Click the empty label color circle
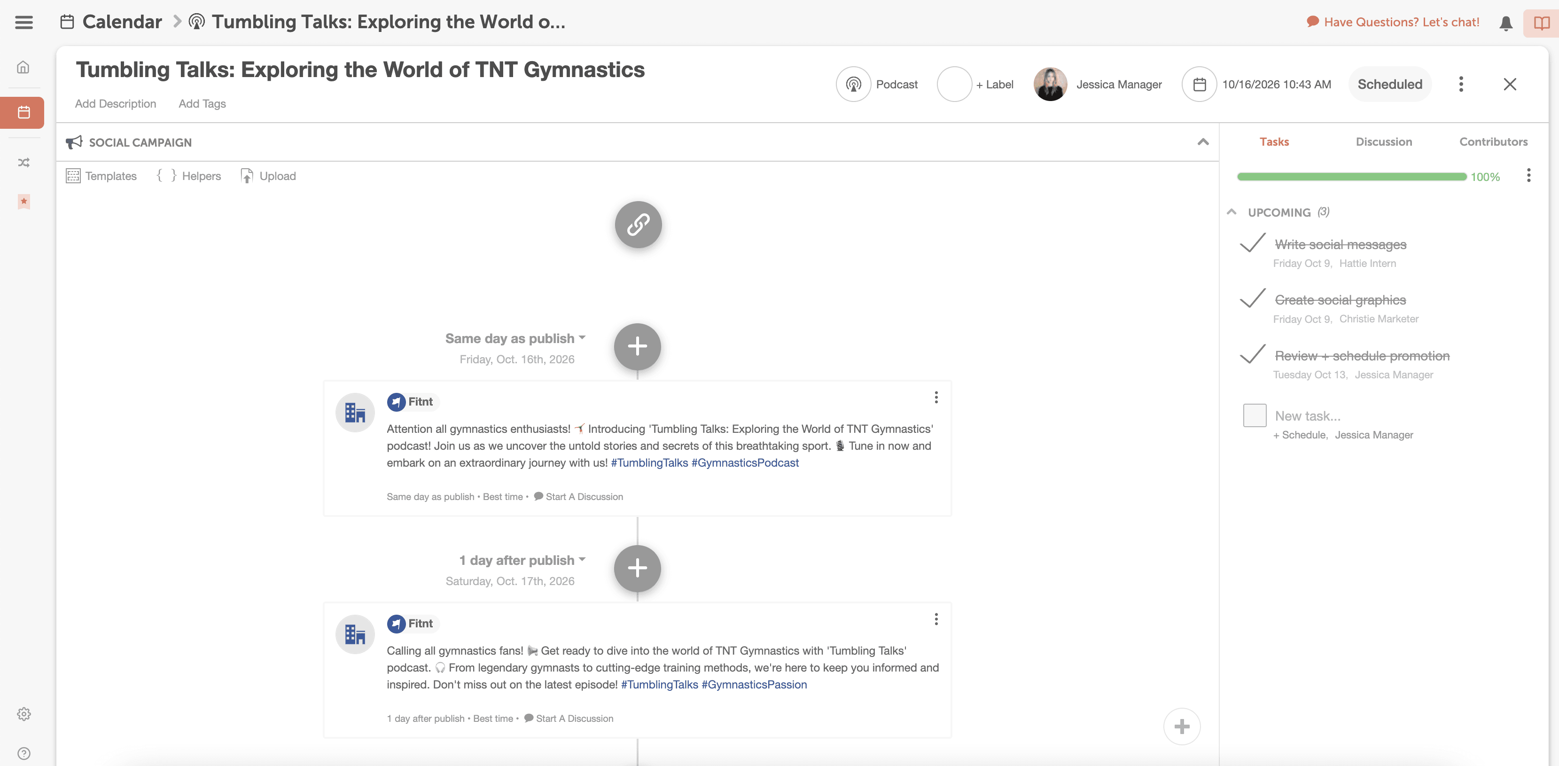Image resolution: width=1559 pixels, height=766 pixels. (954, 84)
